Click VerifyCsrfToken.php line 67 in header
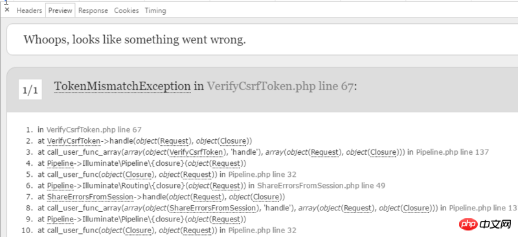 click(280, 86)
